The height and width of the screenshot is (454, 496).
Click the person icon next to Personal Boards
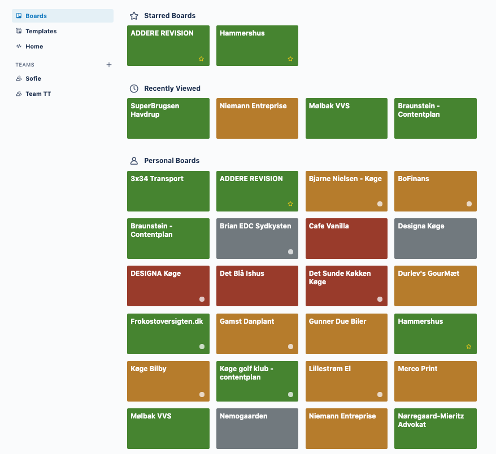[x=134, y=161]
